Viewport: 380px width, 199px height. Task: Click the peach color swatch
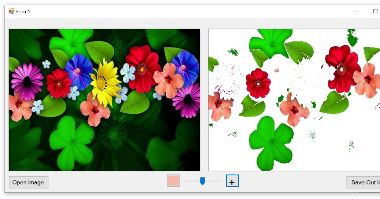click(173, 180)
